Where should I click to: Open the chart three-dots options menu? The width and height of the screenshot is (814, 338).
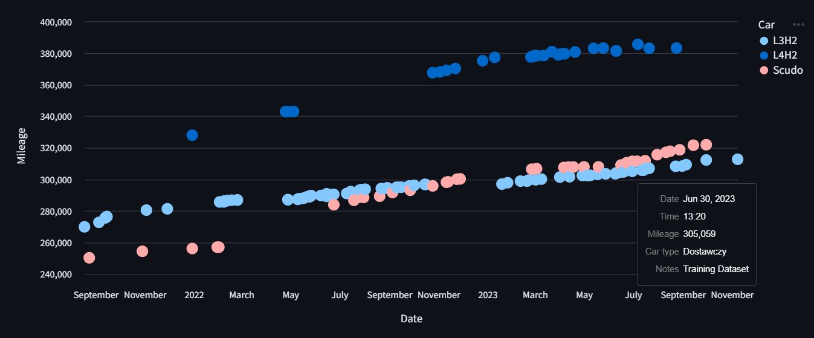(798, 25)
